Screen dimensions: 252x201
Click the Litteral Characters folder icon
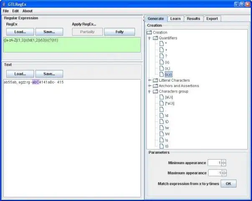(155, 80)
